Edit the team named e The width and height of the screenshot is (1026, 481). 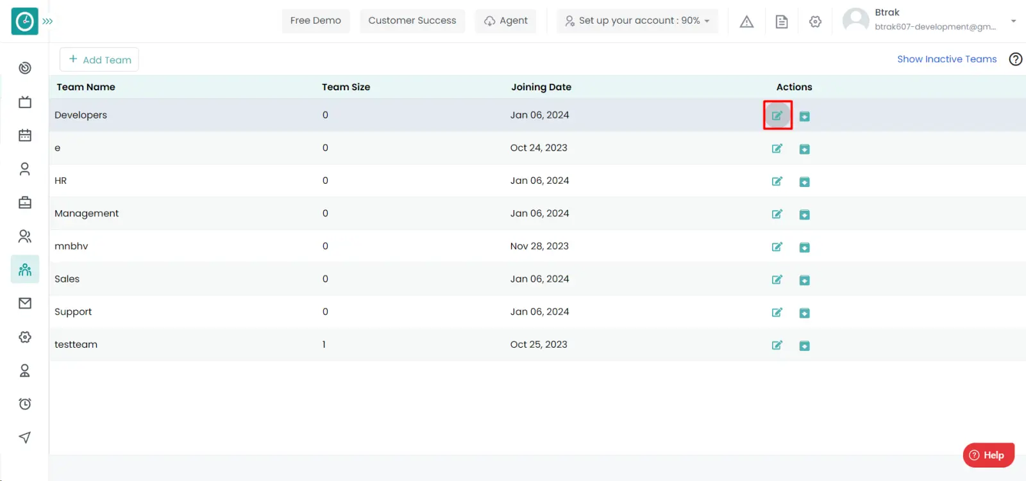[777, 149]
